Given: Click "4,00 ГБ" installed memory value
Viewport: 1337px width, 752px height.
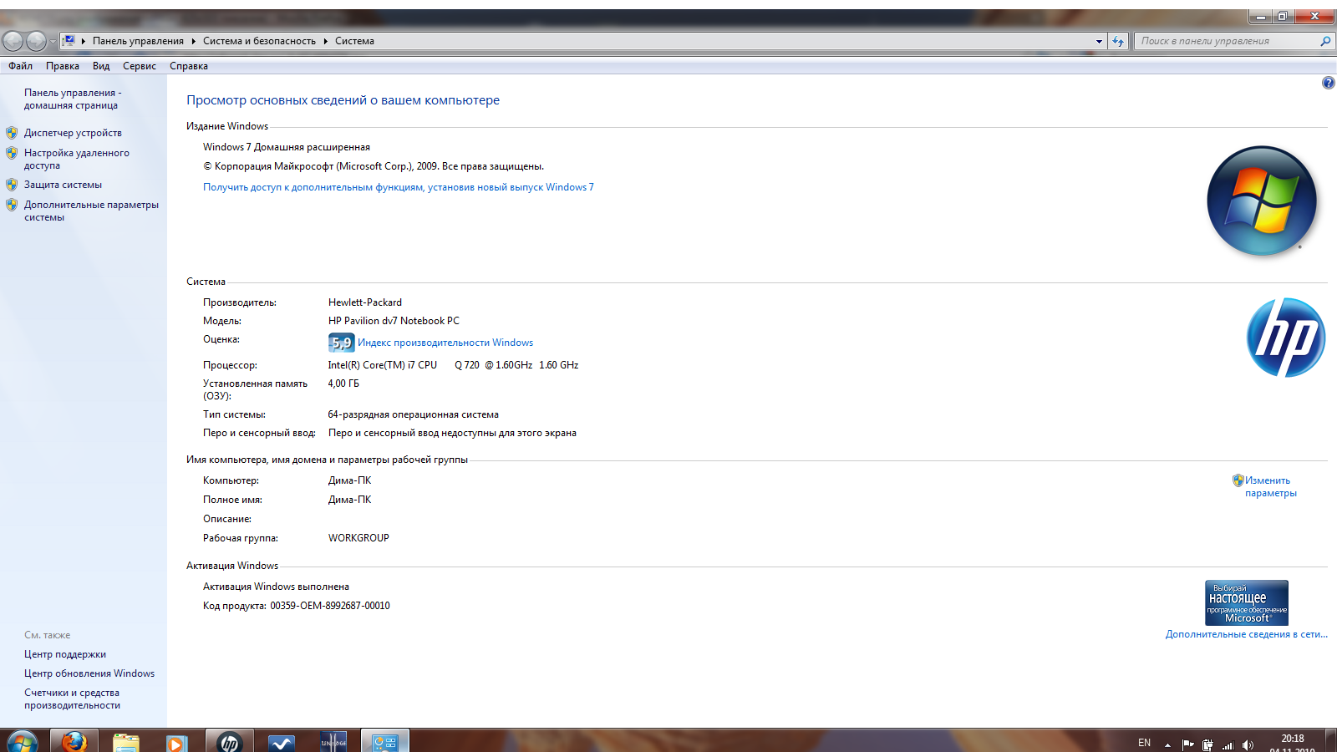Looking at the screenshot, I should [x=343, y=384].
